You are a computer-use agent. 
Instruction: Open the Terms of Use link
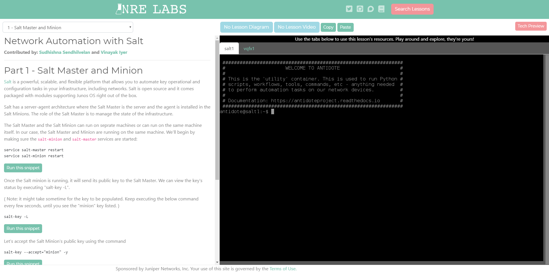tap(283, 269)
